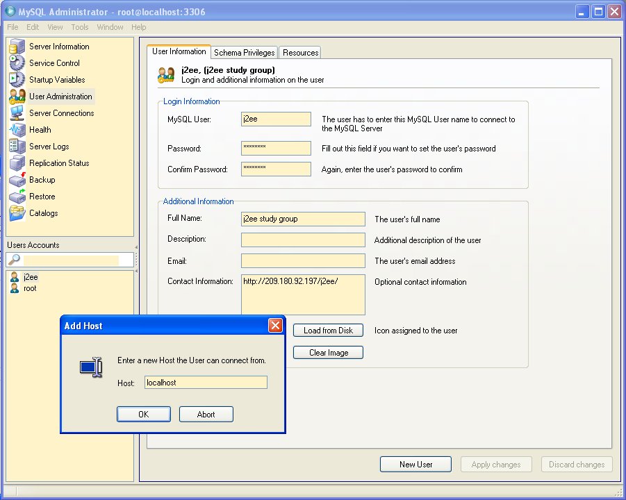Click the Users Accounts search box
The height and width of the screenshot is (500, 626).
pos(71,260)
